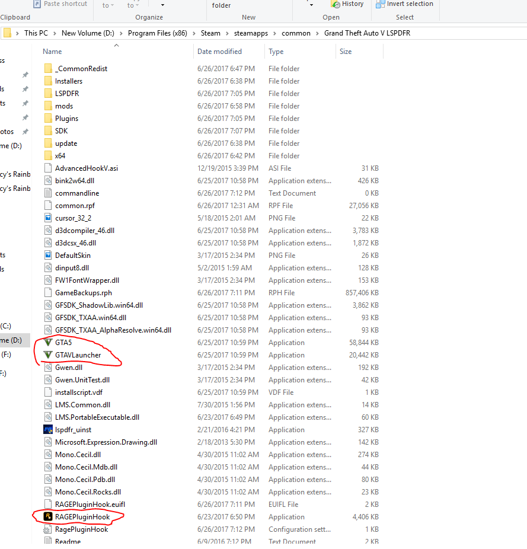527x549 pixels.
Task: Select the LMS.Common.dll file name
Action: pos(82,405)
